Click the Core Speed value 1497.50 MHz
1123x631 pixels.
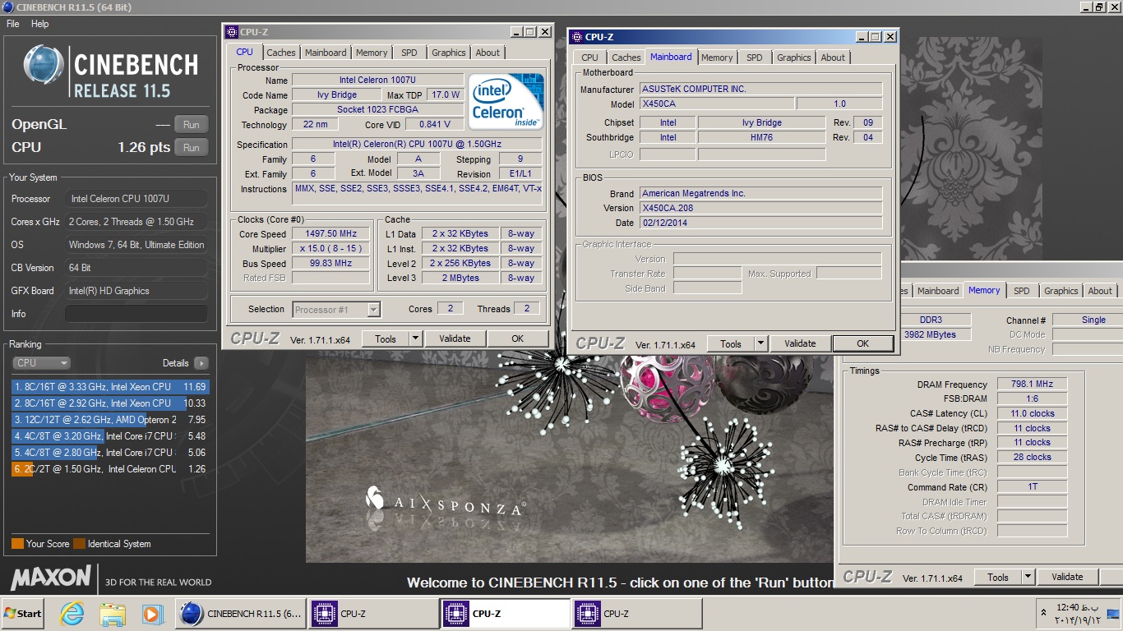pyautogui.click(x=330, y=234)
